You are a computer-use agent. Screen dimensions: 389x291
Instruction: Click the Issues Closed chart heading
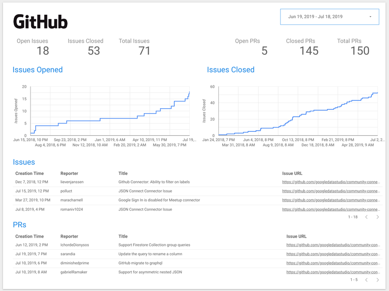point(231,70)
